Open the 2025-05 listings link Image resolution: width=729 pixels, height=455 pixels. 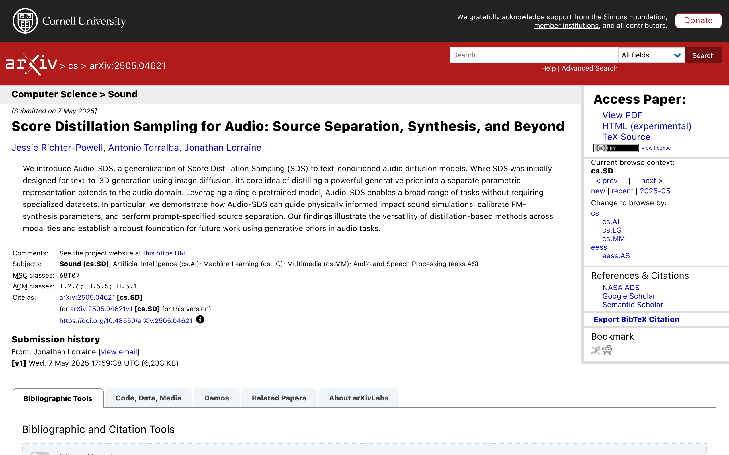pos(655,191)
